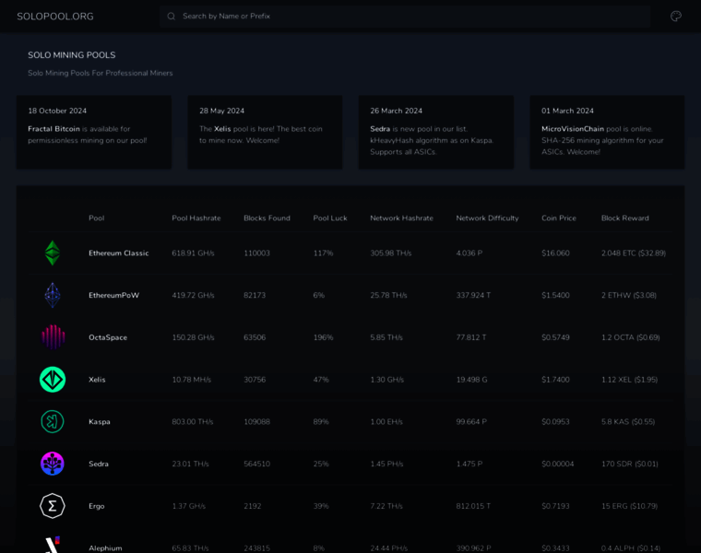
Task: Focus the Search by Name or Prefix field
Action: [x=405, y=16]
